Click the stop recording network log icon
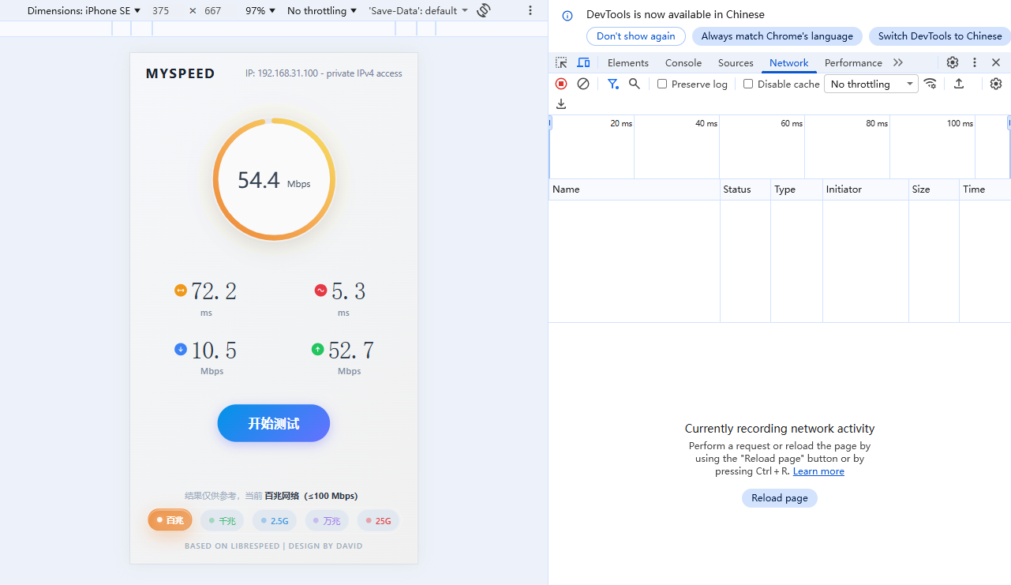Image resolution: width=1011 pixels, height=585 pixels. (x=561, y=84)
